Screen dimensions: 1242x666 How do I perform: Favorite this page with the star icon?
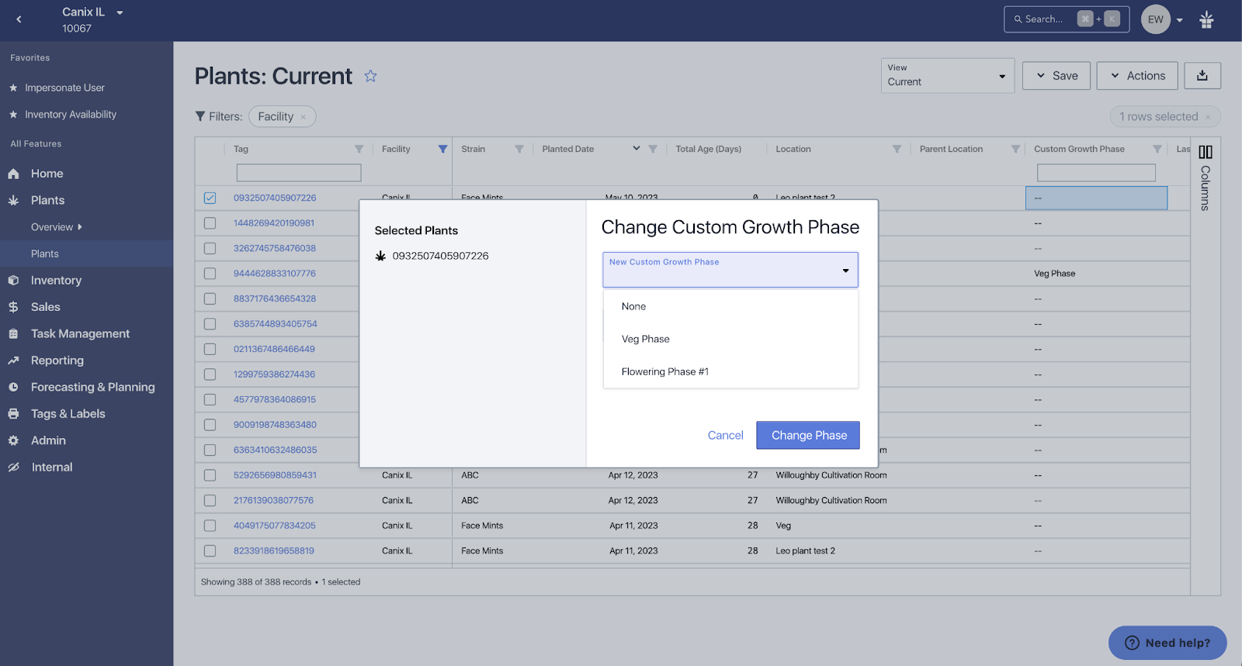pos(370,76)
